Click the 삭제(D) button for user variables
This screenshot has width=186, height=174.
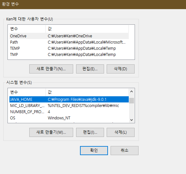[121, 69]
